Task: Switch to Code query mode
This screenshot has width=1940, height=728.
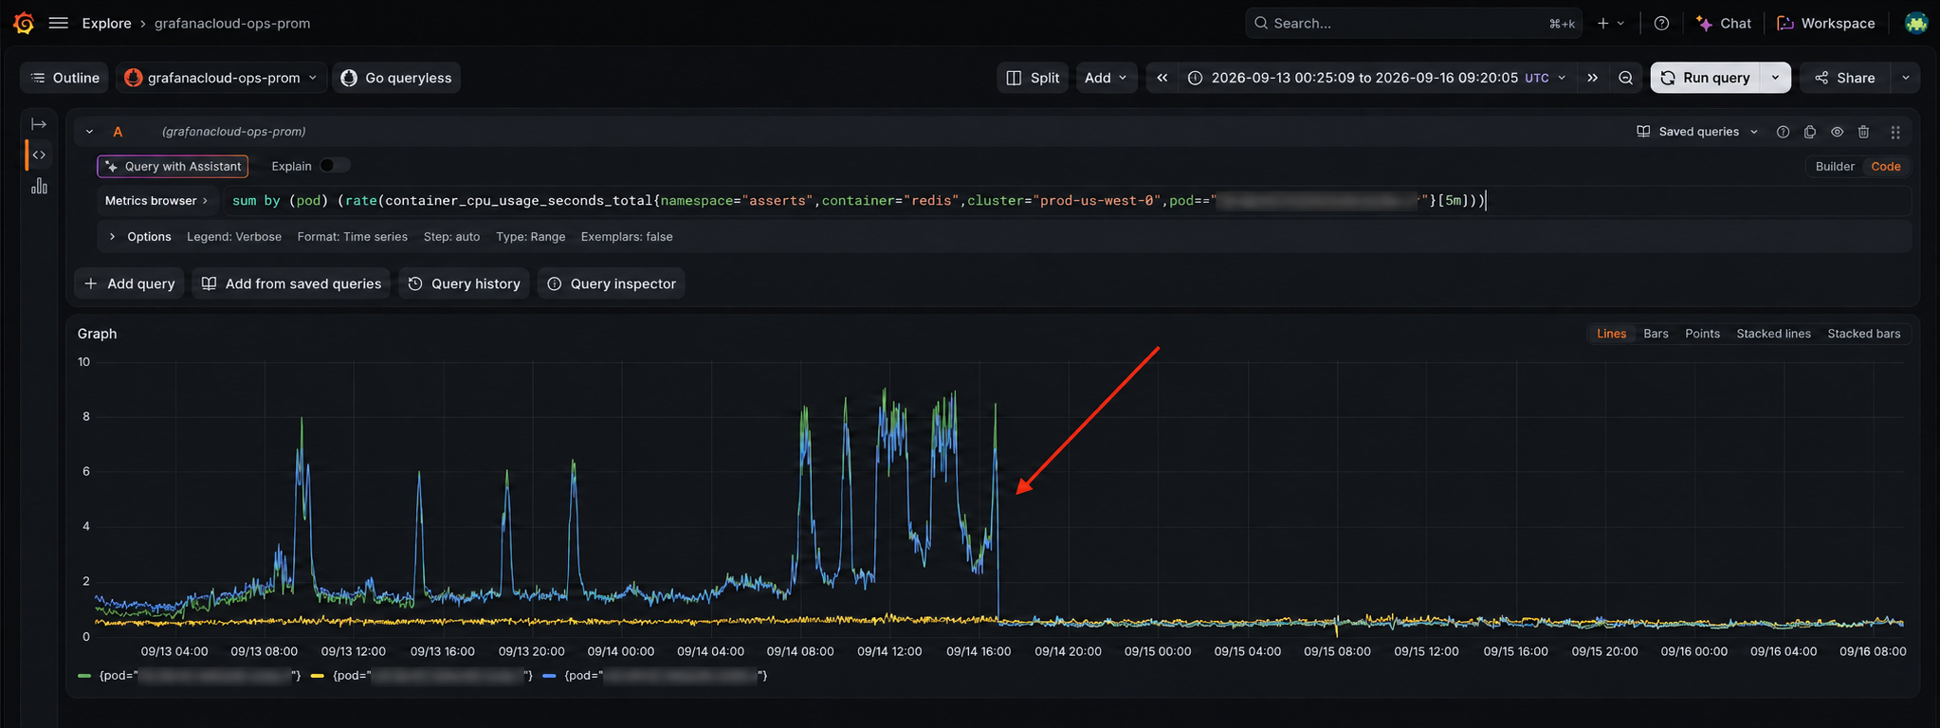Action: (1885, 166)
